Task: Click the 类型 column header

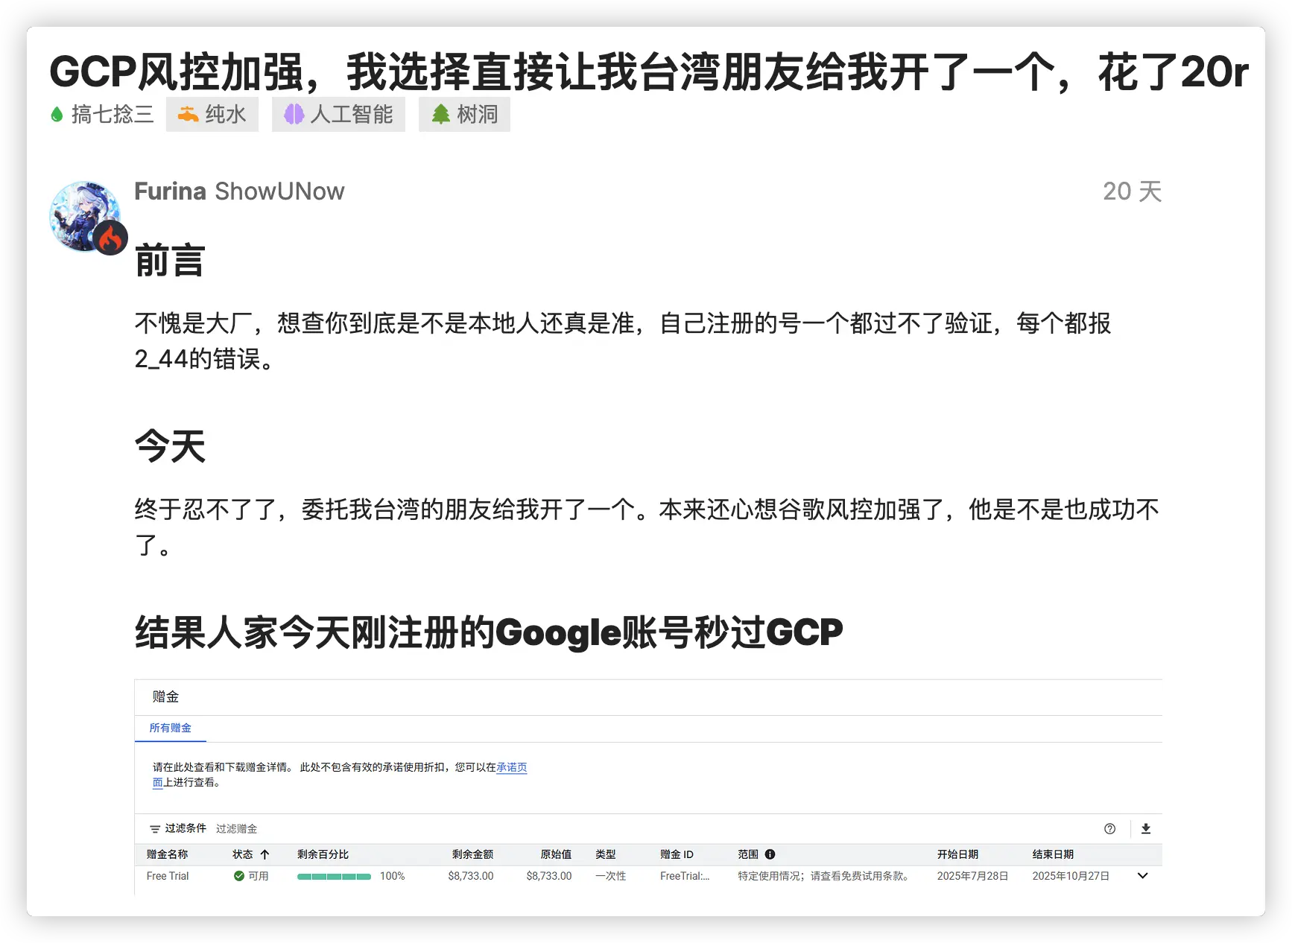Action: click(x=606, y=854)
